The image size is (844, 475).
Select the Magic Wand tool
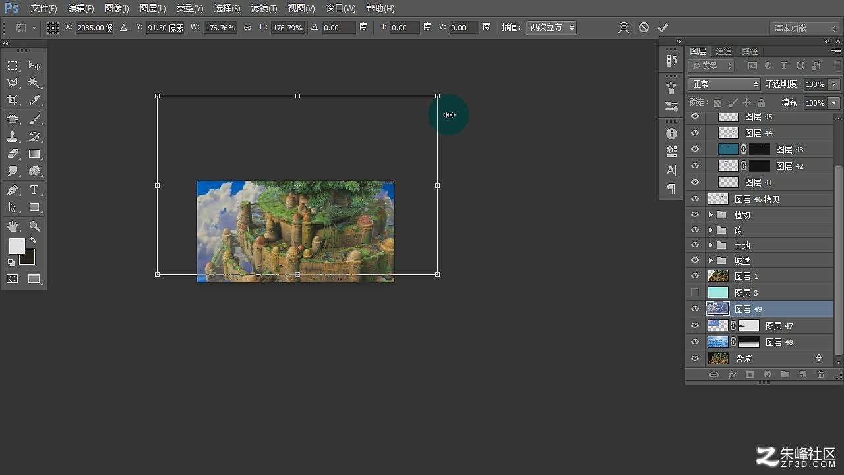pos(34,83)
